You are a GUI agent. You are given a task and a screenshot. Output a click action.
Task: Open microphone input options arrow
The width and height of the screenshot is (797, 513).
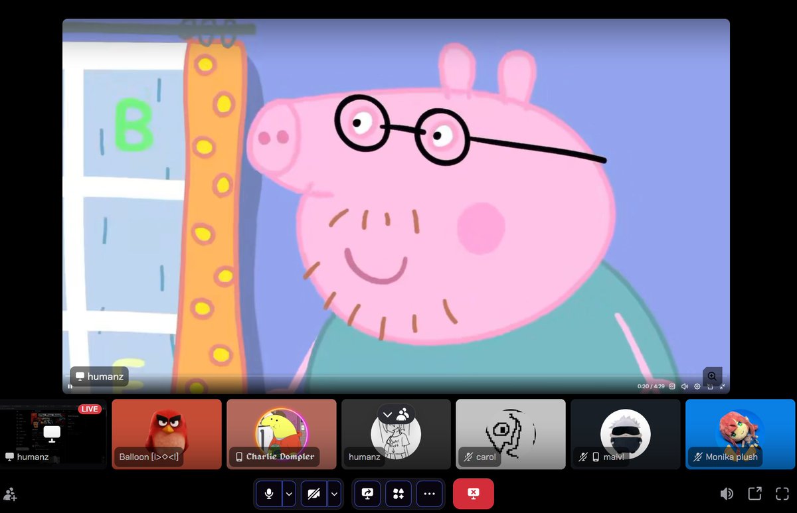point(289,494)
